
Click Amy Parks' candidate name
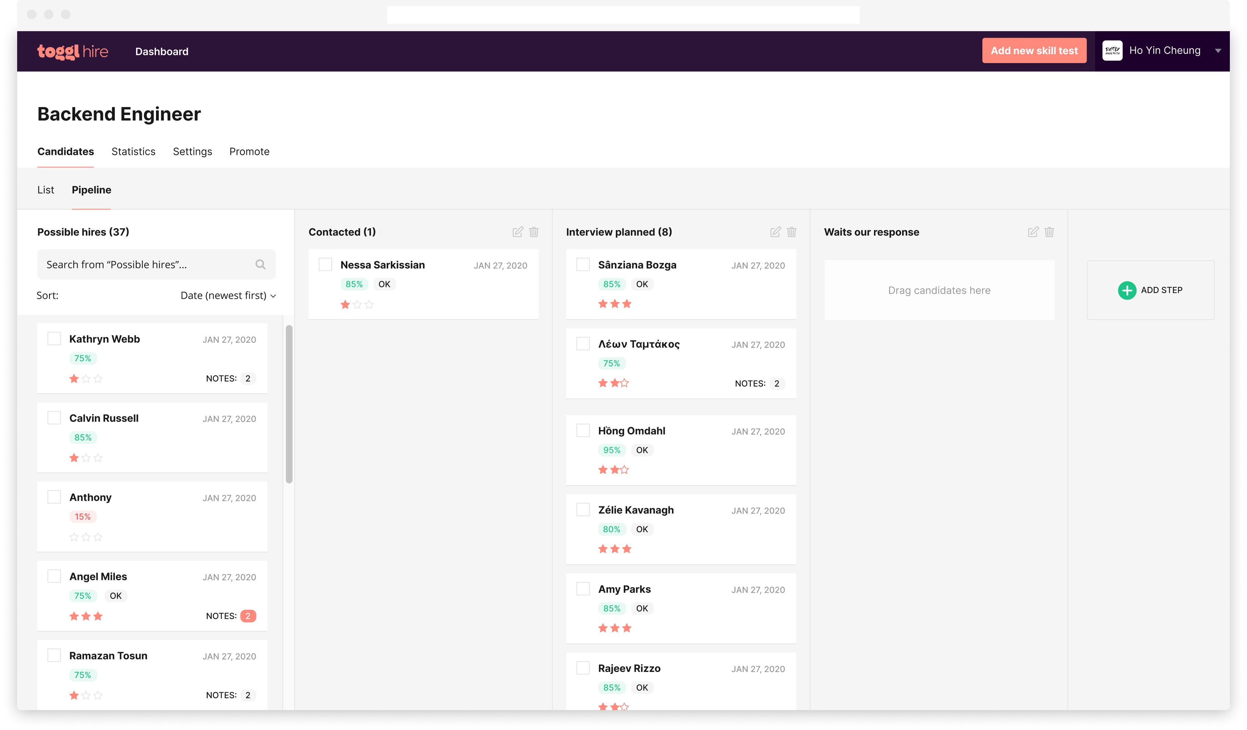coord(624,589)
